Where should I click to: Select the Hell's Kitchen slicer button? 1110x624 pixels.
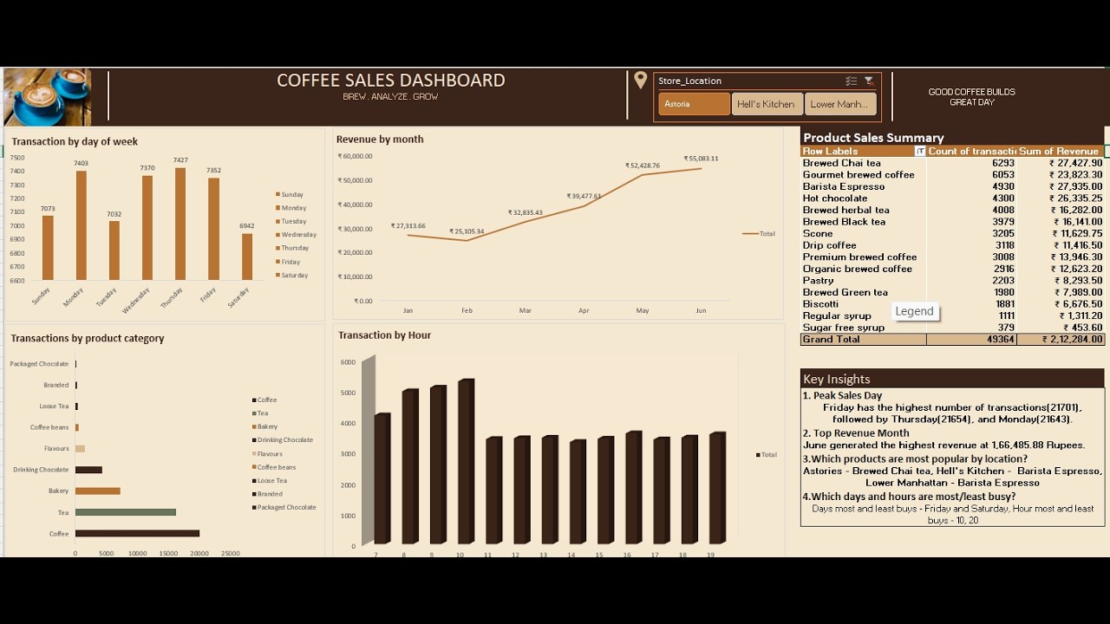[766, 104]
